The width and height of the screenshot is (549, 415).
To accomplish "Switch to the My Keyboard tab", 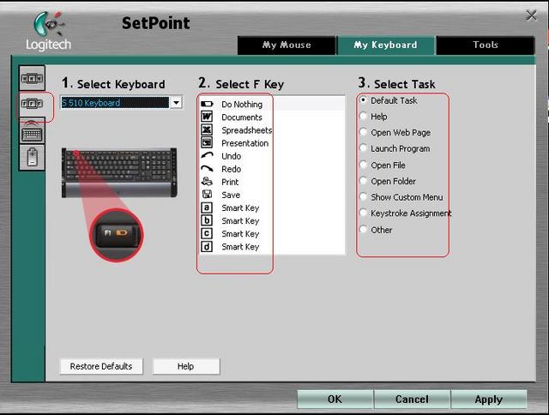I will tap(385, 45).
